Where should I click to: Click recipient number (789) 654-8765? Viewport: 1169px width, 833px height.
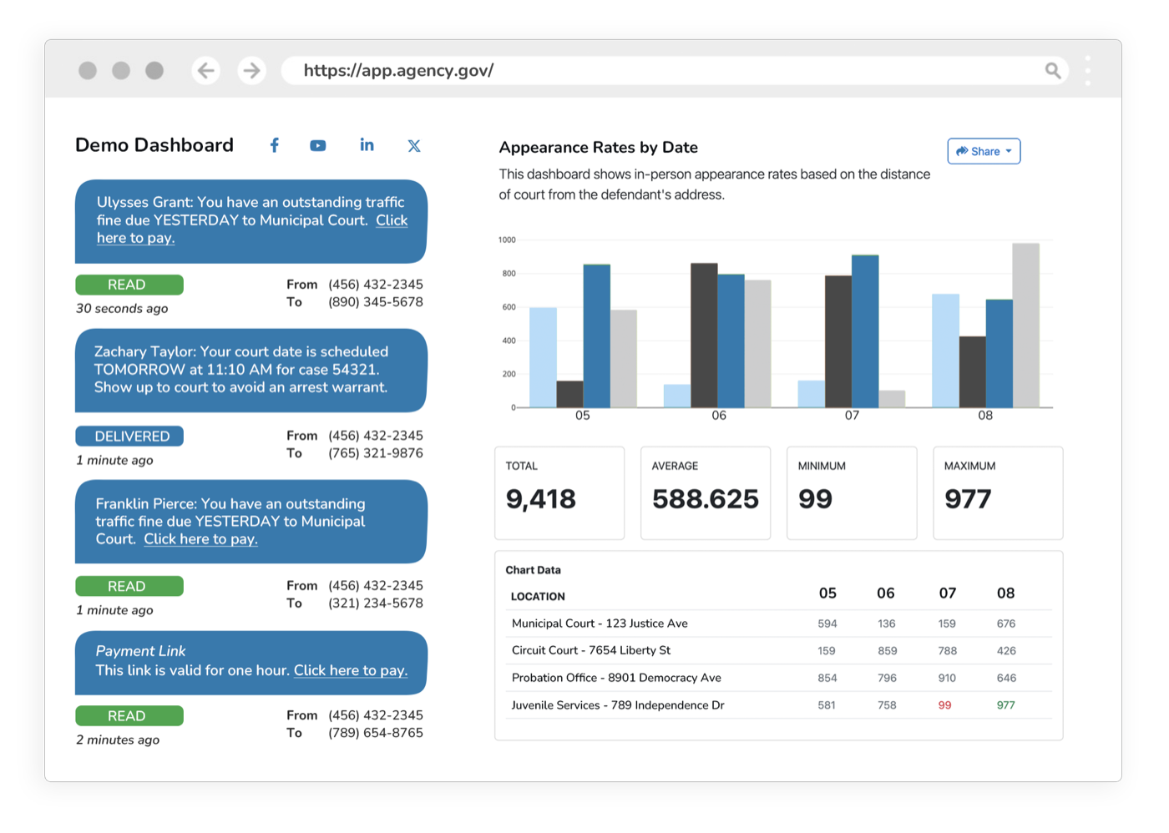[376, 733]
